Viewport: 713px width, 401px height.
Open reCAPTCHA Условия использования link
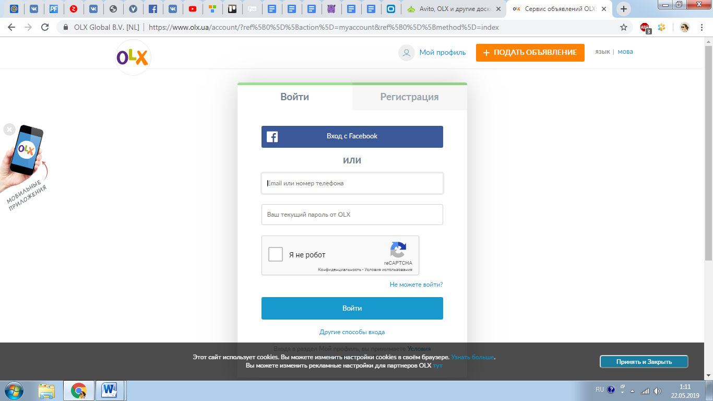click(x=388, y=270)
